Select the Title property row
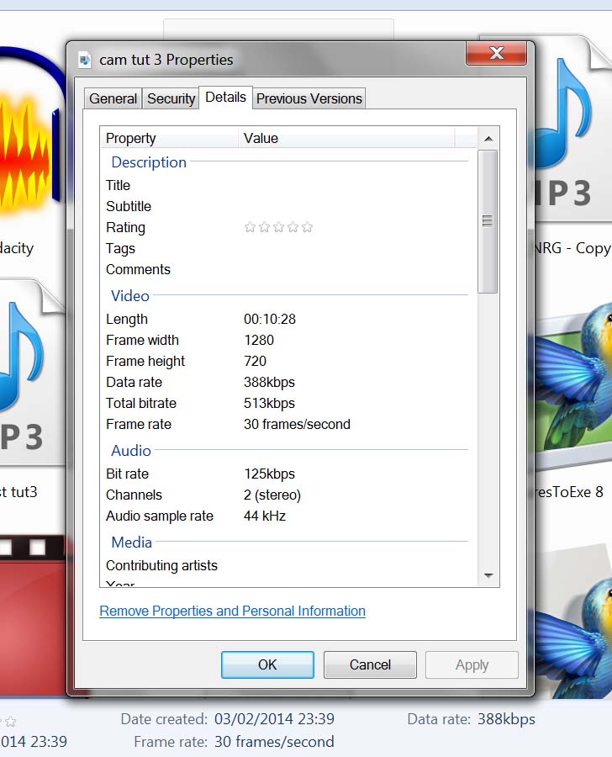 click(x=288, y=185)
